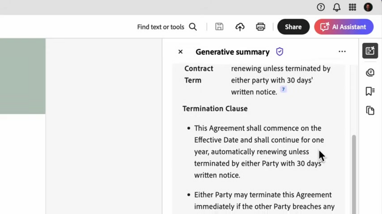The height and width of the screenshot is (214, 382).
Task: Open the pages sidebar icon
Action: 370,110
